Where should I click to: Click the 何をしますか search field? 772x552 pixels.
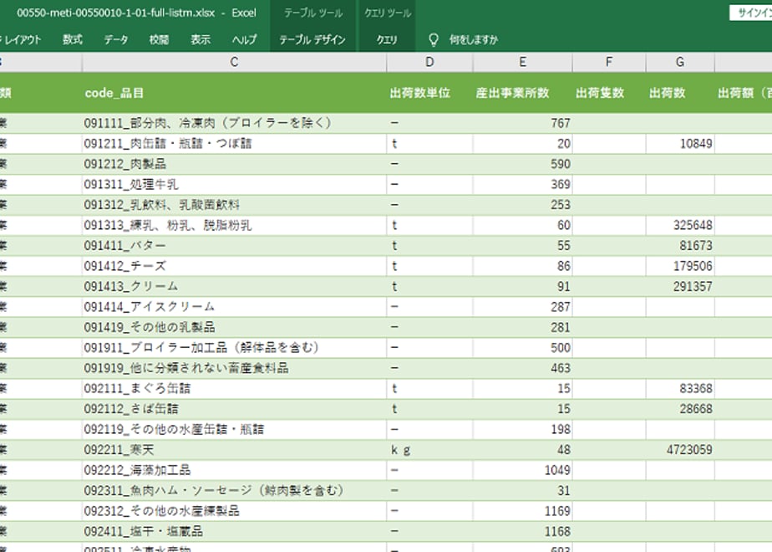tap(473, 40)
